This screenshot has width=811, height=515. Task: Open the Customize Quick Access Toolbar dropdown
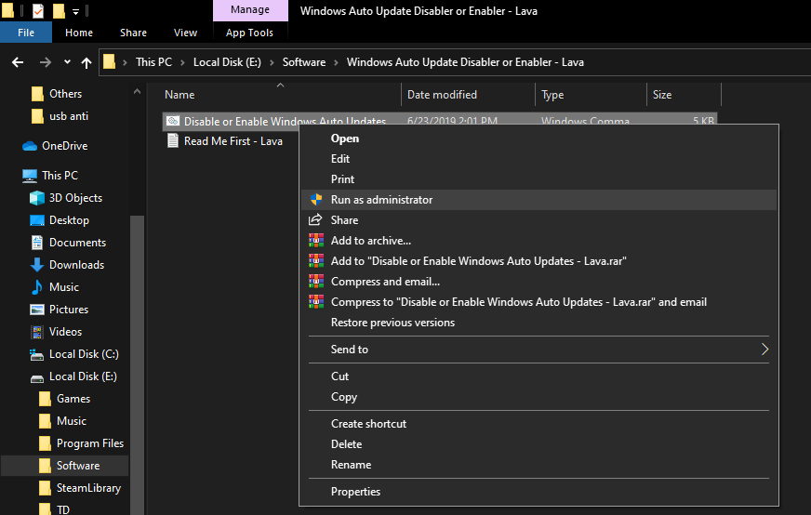[75, 11]
